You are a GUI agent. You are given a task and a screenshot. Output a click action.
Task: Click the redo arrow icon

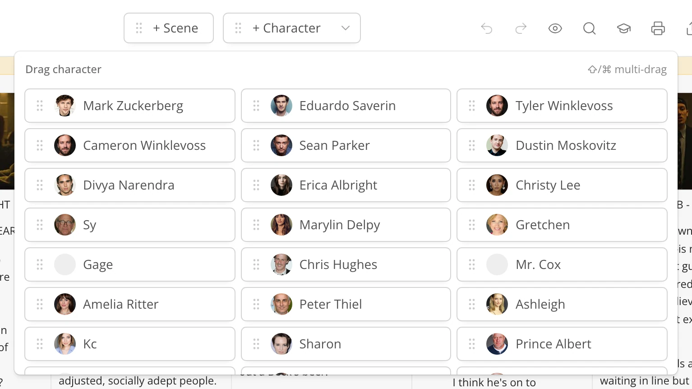[x=521, y=28]
